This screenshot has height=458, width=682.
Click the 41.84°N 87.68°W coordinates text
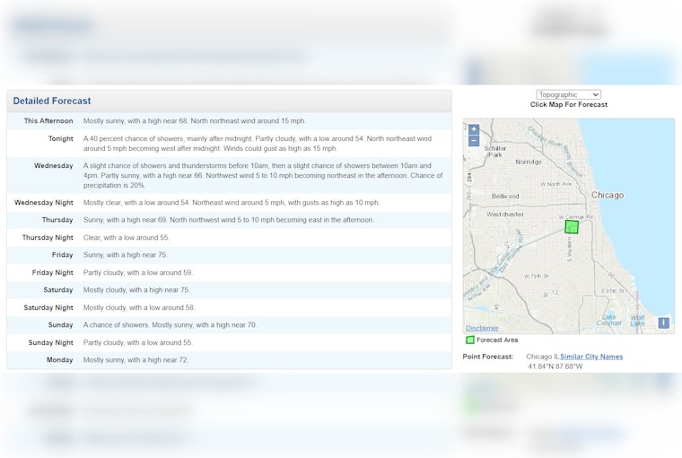click(555, 366)
